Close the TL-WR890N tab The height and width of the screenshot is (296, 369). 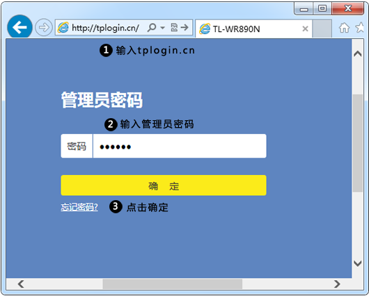(x=305, y=28)
